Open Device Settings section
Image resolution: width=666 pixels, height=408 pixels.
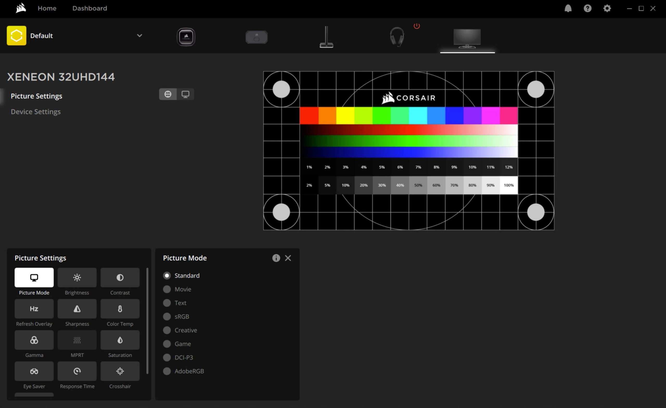[x=36, y=112]
